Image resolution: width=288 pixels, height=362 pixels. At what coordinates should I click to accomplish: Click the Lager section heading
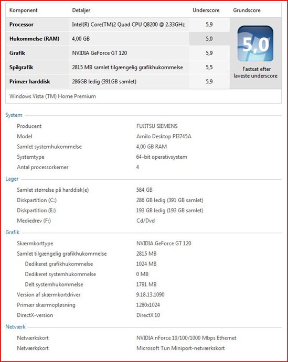12,179
